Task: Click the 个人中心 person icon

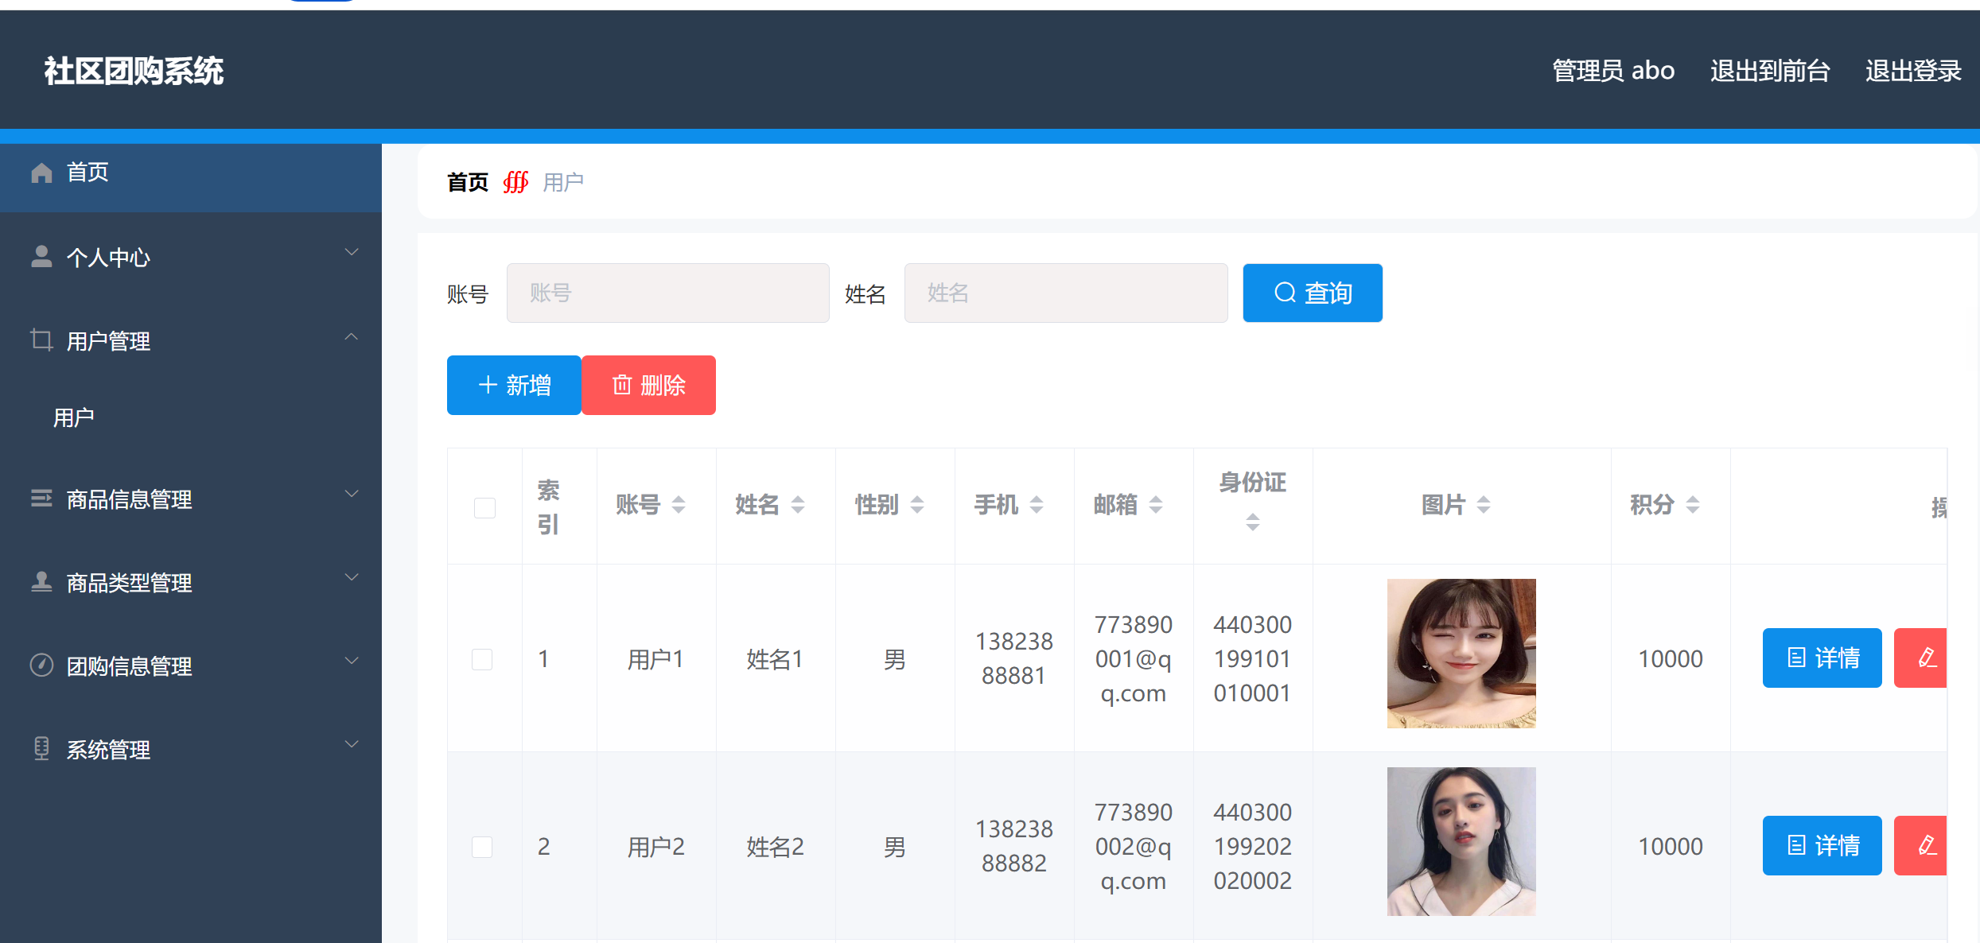Action: coord(41,256)
